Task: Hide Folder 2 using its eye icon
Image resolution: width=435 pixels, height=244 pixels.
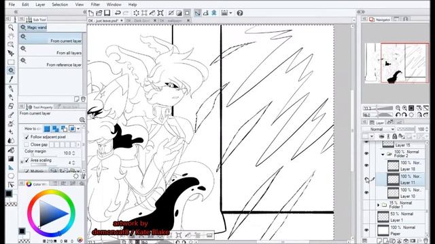Action: click(x=366, y=153)
